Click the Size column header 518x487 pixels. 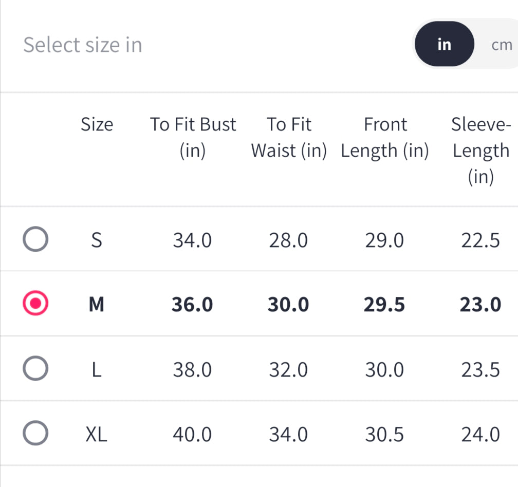[97, 124]
